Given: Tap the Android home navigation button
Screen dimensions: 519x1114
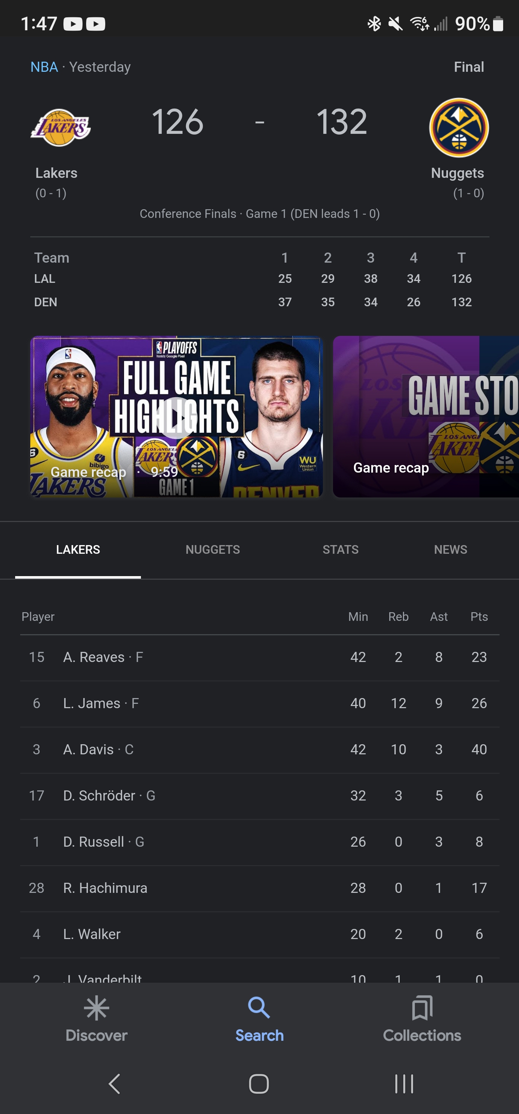Looking at the screenshot, I should click(259, 1084).
